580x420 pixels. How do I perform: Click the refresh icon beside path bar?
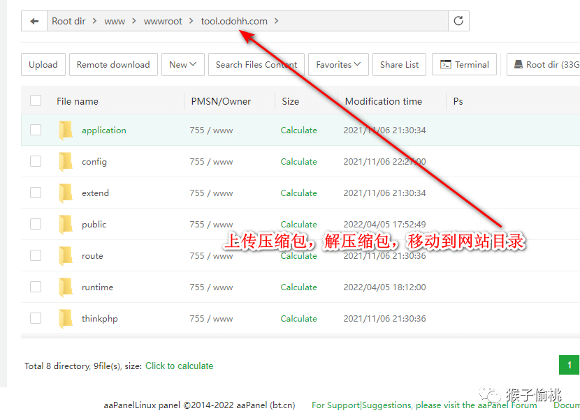458,21
